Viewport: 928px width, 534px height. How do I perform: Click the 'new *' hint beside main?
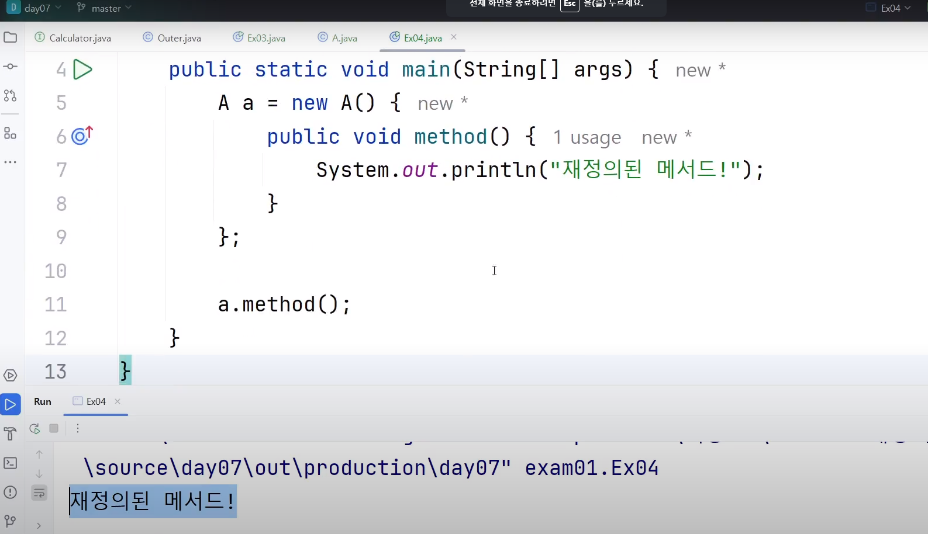701,70
